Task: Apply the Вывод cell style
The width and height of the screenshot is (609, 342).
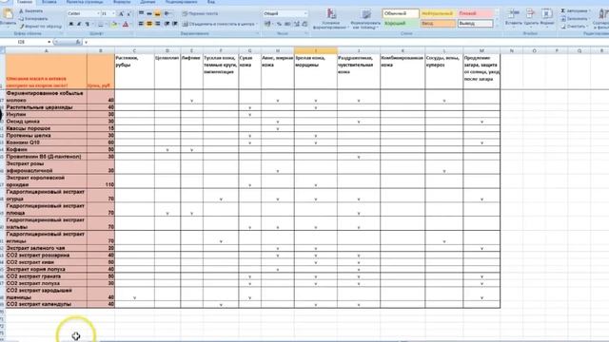Action: [x=475, y=24]
